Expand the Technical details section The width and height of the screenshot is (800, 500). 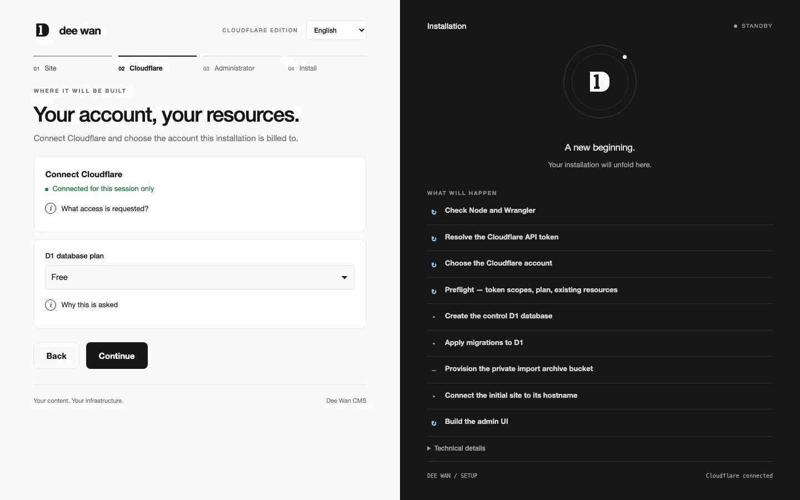pos(456,448)
